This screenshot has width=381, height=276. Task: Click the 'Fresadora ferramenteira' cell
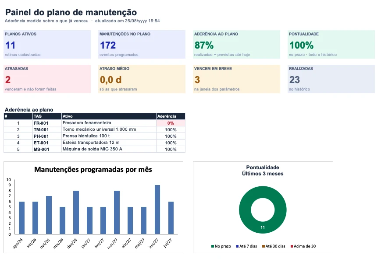(109, 123)
